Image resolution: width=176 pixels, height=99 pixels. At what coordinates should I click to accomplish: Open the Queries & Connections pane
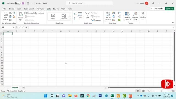[34, 13]
